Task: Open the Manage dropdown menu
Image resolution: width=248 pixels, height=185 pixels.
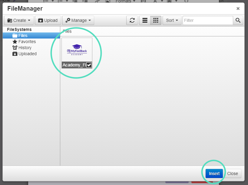Action: pos(78,20)
